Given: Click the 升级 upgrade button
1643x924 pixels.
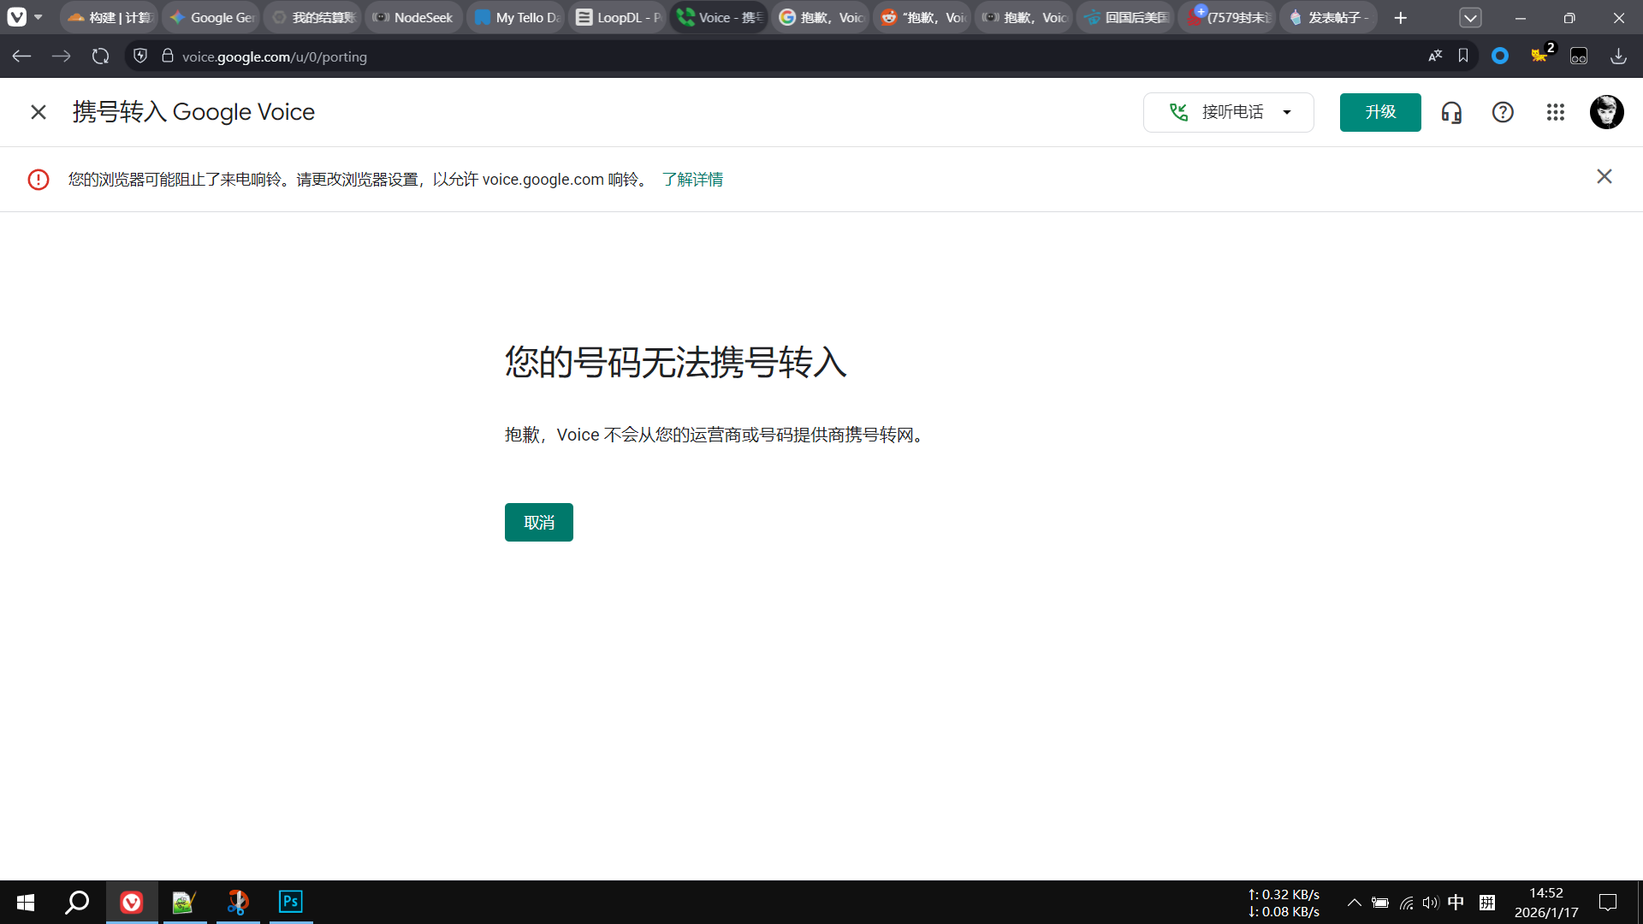Looking at the screenshot, I should [1379, 112].
